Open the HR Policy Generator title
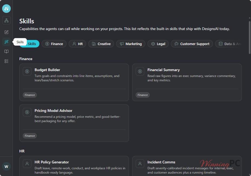251x176 pixels. click(x=52, y=162)
